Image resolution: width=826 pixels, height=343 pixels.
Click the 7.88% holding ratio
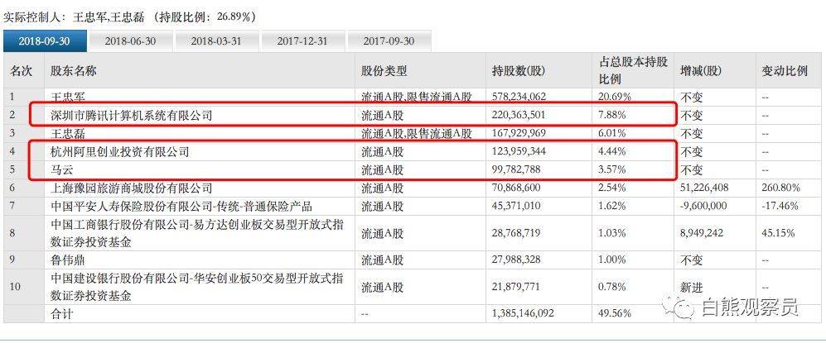pos(612,115)
